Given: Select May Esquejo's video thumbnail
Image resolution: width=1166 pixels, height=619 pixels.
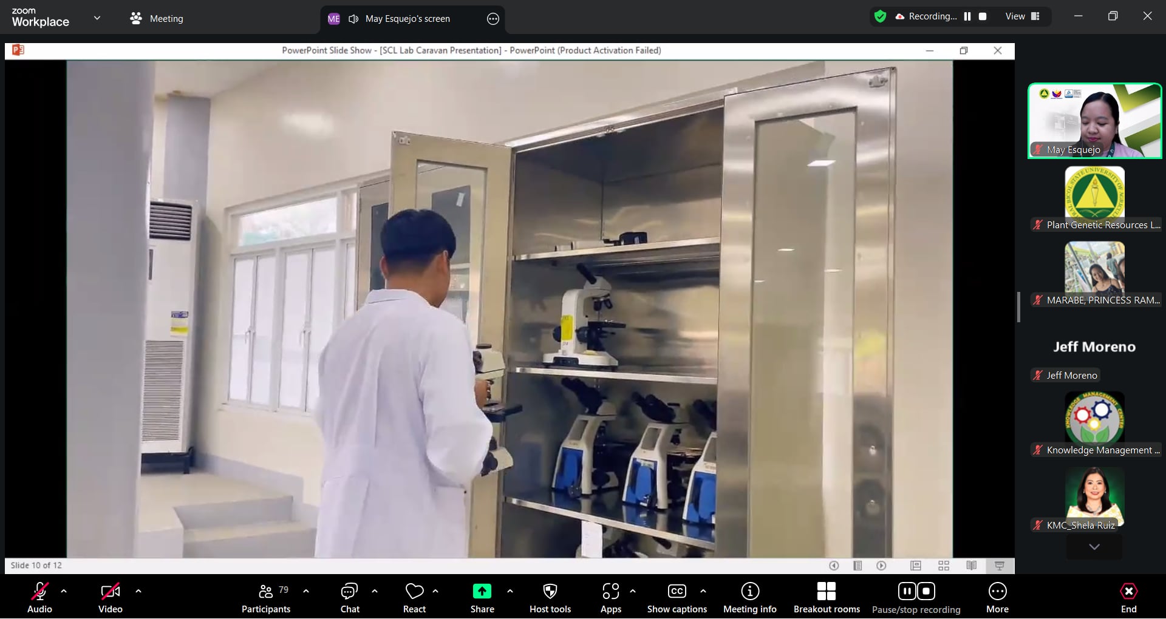Looking at the screenshot, I should click(1094, 121).
